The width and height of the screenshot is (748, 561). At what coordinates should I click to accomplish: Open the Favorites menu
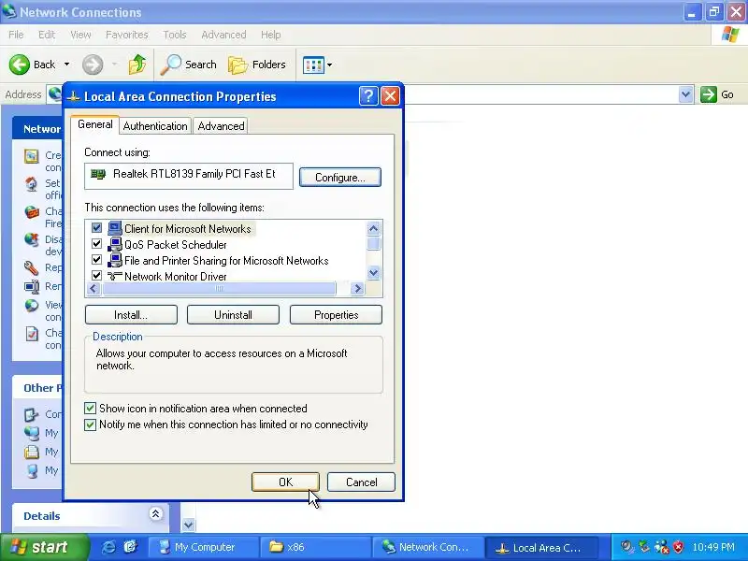click(127, 35)
